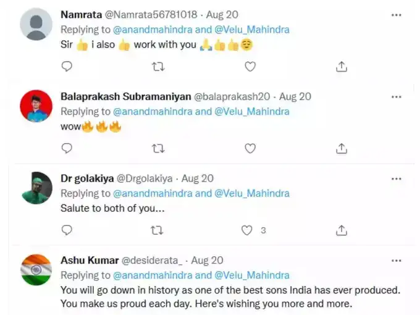Screen dimensions: 420x315
Task: Open more options on Namrata's tweet
Action: 397,14
